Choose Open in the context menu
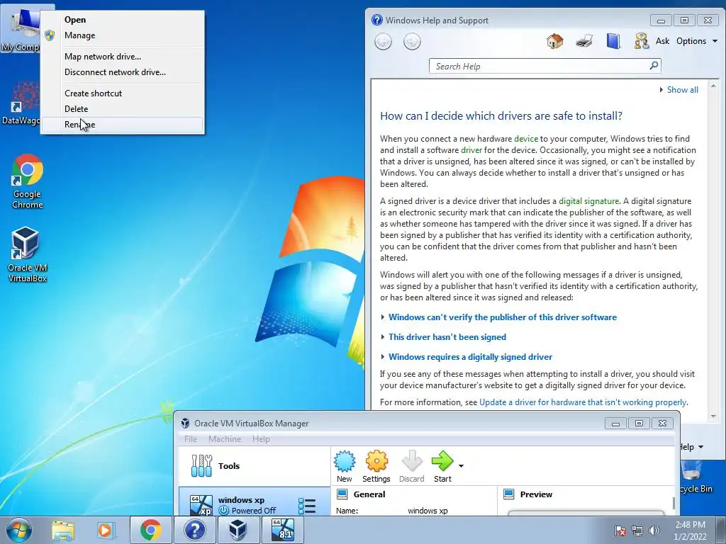Screen dimensions: 726x544 (x=122, y=20)
